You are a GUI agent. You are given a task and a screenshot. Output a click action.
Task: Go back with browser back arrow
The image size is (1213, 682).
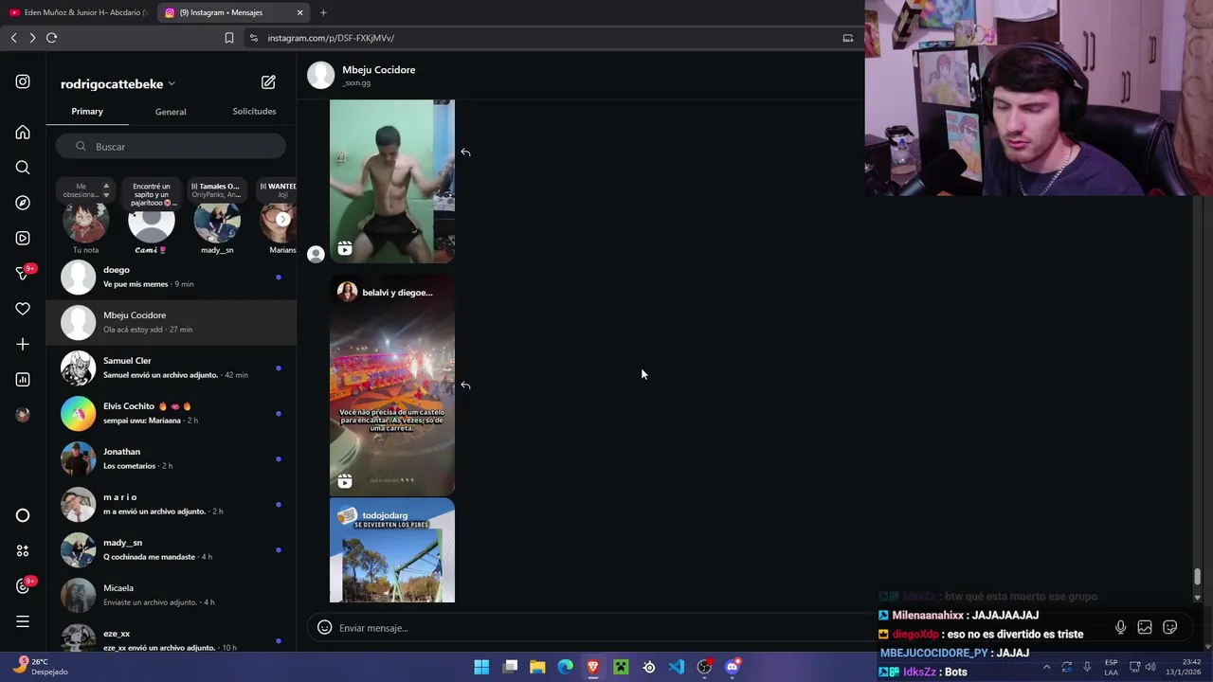[13, 38]
